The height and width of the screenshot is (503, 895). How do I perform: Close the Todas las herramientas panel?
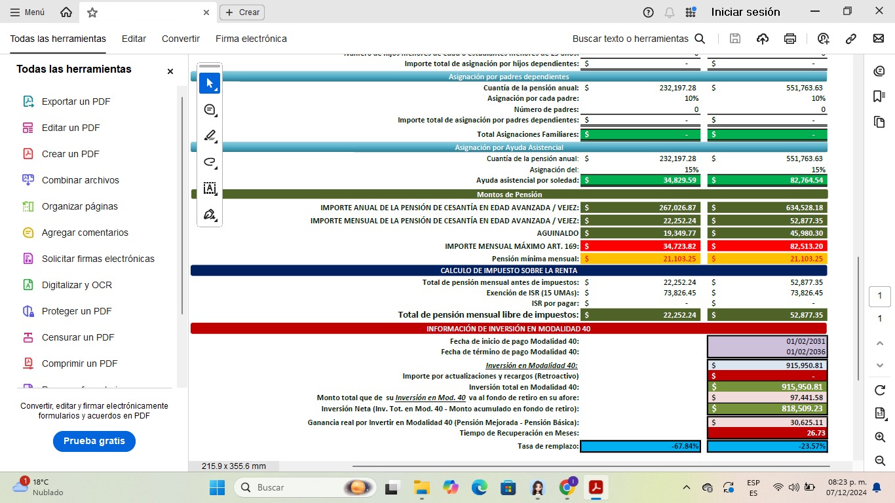170,71
